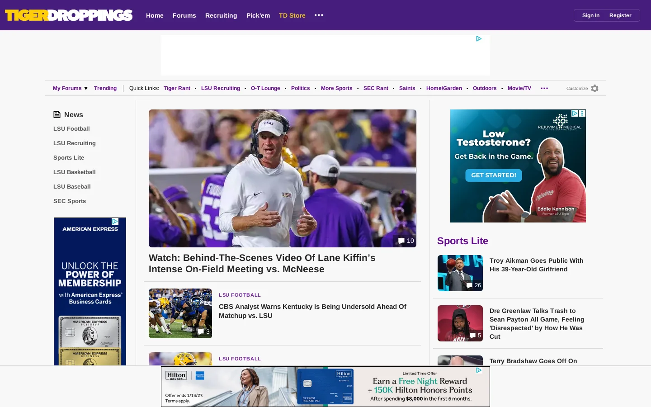The image size is (651, 407).
Task: Click the Register button
Action: tap(620, 15)
